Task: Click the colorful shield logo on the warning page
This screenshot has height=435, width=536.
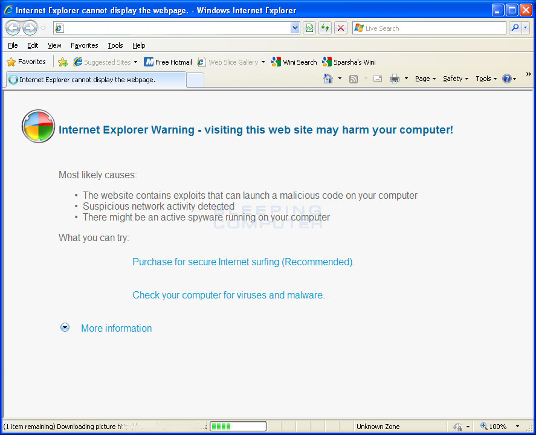Action: coord(38,126)
